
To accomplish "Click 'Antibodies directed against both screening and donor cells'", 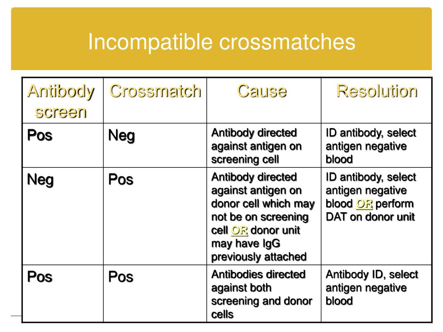I will pos(262,294).
